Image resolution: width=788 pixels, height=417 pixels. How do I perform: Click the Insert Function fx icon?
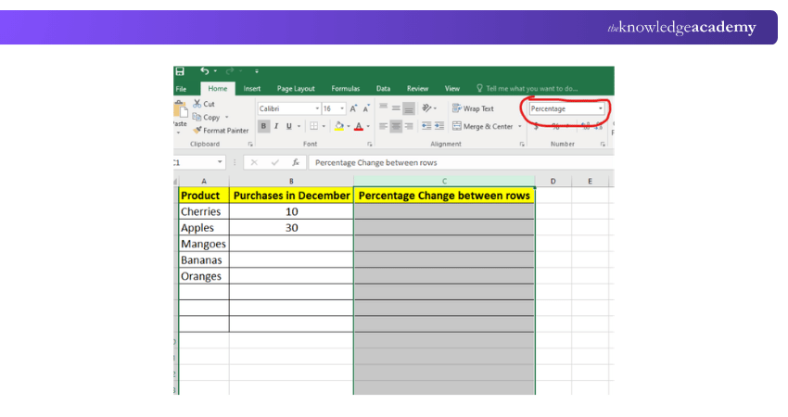(x=296, y=162)
